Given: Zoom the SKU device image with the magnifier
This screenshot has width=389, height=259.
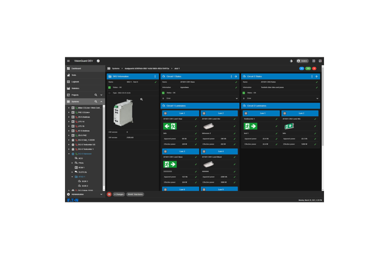Looking at the screenshot, I should (x=141, y=99).
